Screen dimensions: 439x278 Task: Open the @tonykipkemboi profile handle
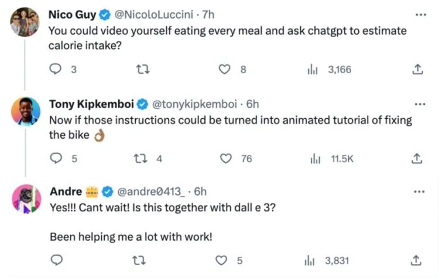tap(194, 104)
